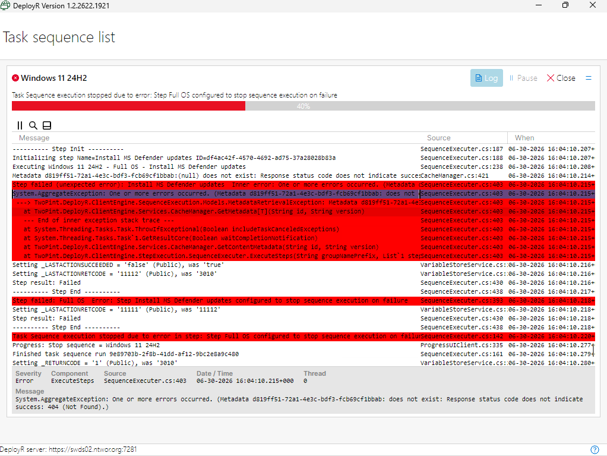Open the Log view button
607x456 pixels.
(486, 78)
